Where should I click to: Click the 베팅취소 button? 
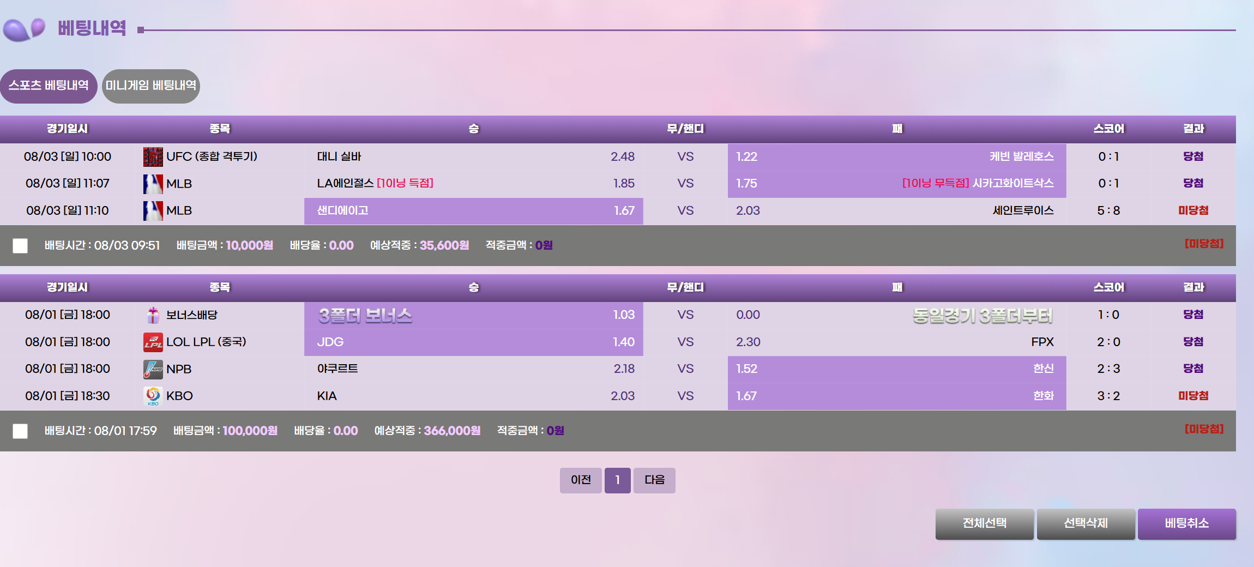1186,524
